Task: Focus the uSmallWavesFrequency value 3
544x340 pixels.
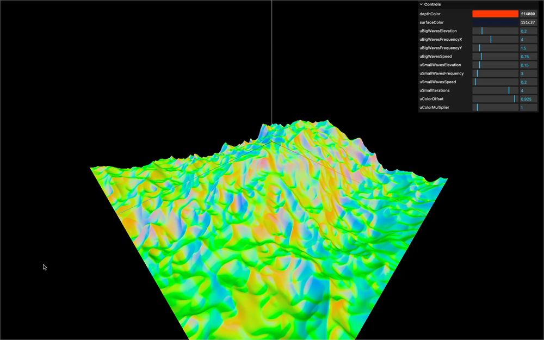Action: click(x=528, y=73)
